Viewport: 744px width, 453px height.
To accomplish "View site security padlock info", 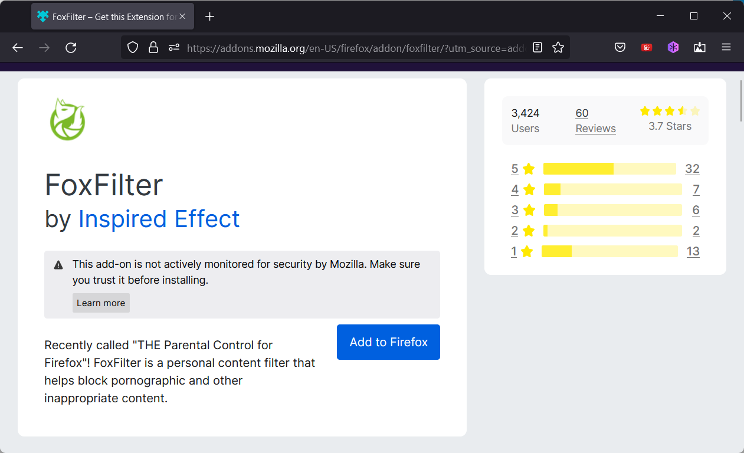I will pos(153,48).
